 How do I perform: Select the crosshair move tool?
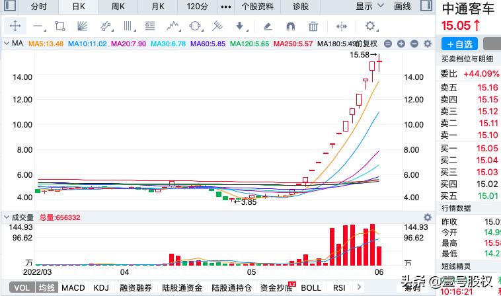(15, 26)
